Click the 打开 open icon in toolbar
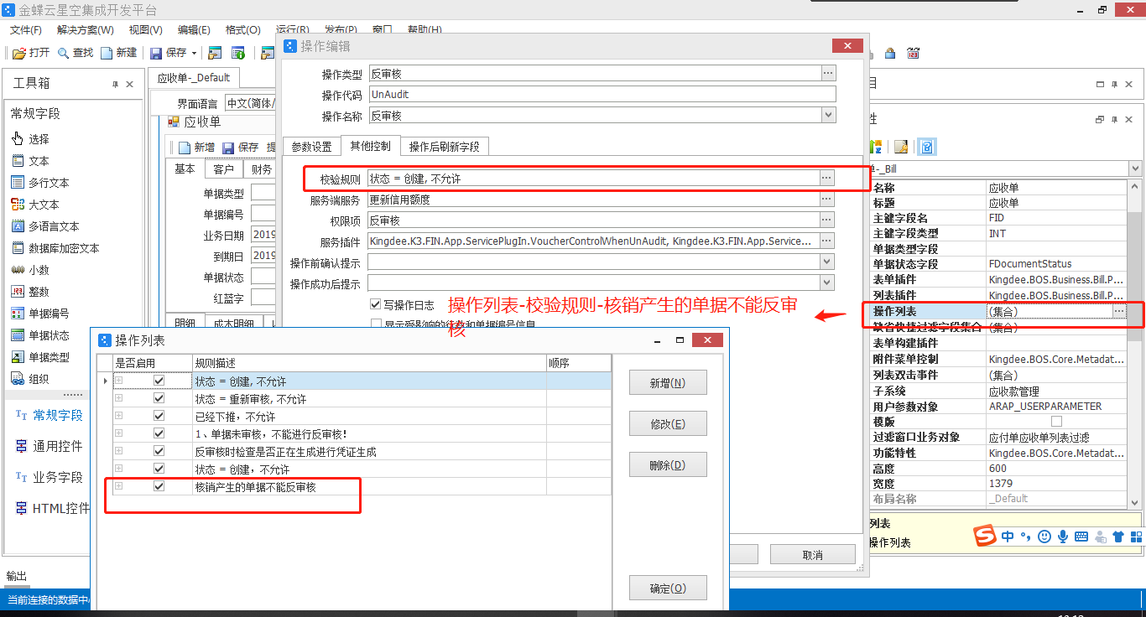1146x617 pixels. [18, 53]
